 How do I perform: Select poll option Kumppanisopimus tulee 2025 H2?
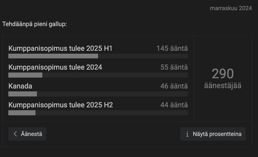tap(60, 105)
